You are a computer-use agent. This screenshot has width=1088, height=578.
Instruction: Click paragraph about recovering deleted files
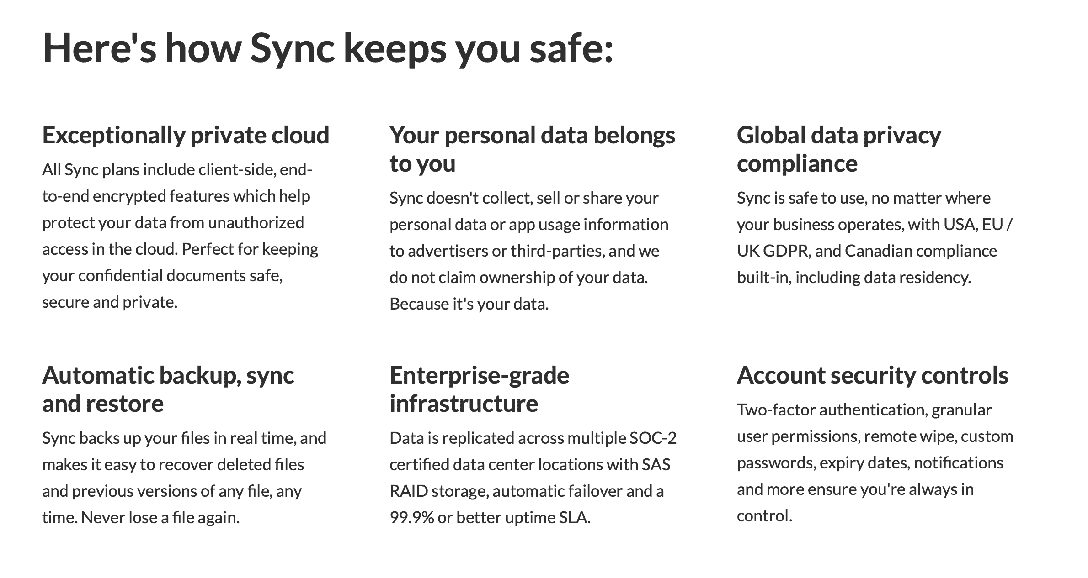[184, 478]
